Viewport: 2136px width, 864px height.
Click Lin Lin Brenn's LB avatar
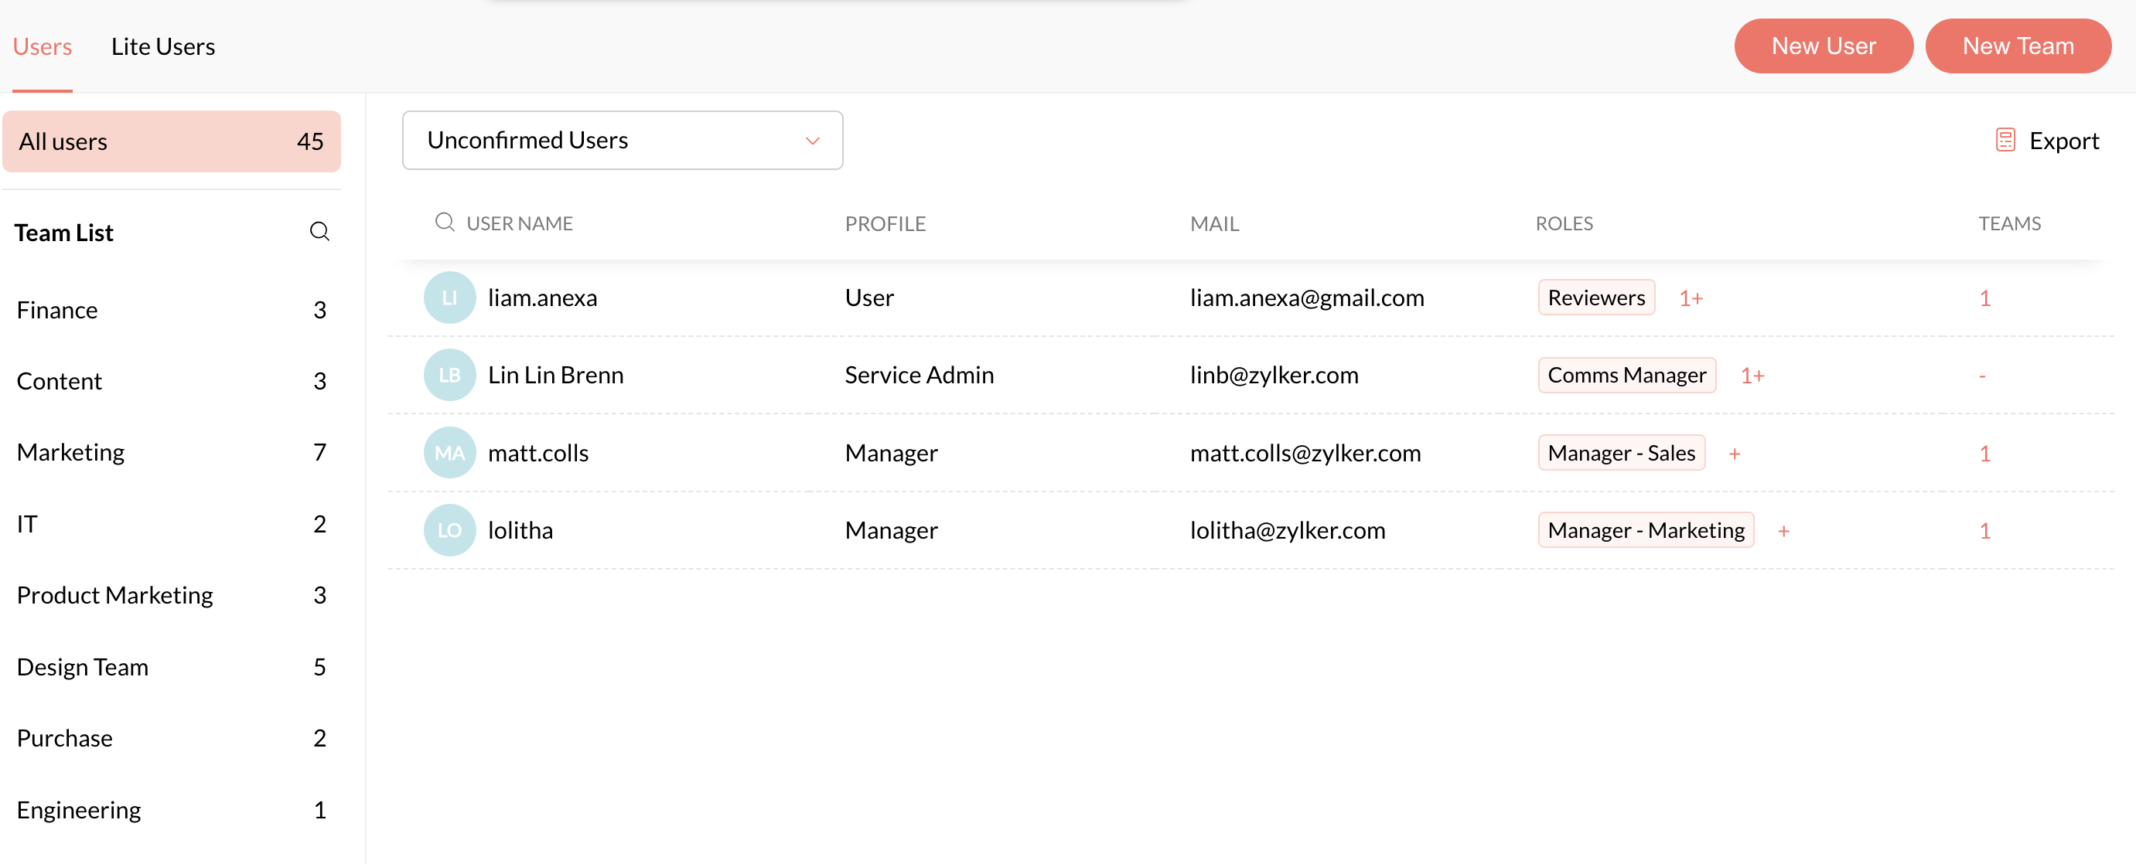coord(449,376)
